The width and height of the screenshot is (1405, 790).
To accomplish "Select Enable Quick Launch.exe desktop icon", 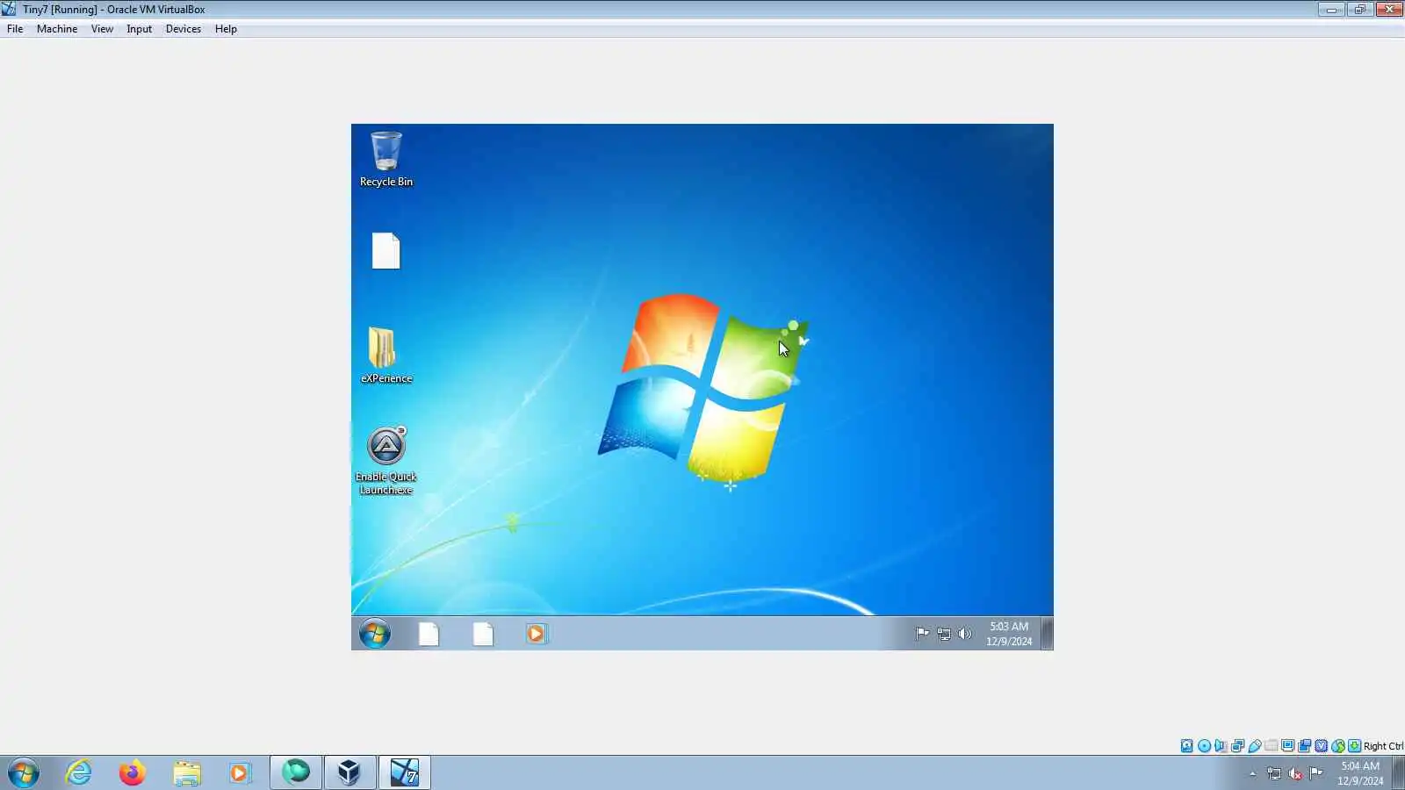I will (386, 461).
